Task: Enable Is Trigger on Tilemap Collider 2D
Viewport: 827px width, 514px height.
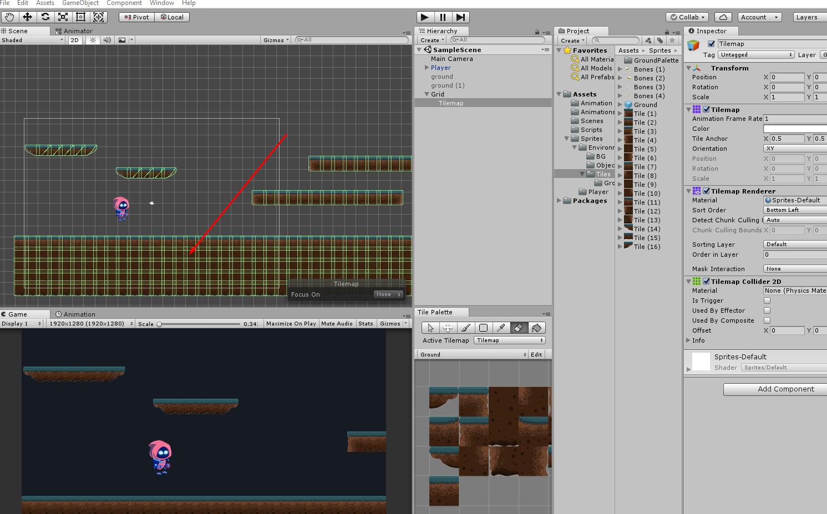Action: pos(767,301)
